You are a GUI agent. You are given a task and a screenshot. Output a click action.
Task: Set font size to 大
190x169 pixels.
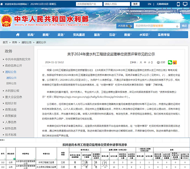coord(141,63)
